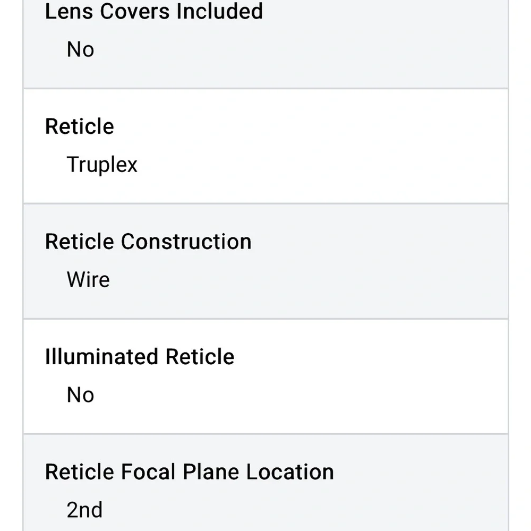Image resolution: width=531 pixels, height=531 pixels.
Task: Click the word Construction in Reticle Construction
Action: [x=186, y=242]
